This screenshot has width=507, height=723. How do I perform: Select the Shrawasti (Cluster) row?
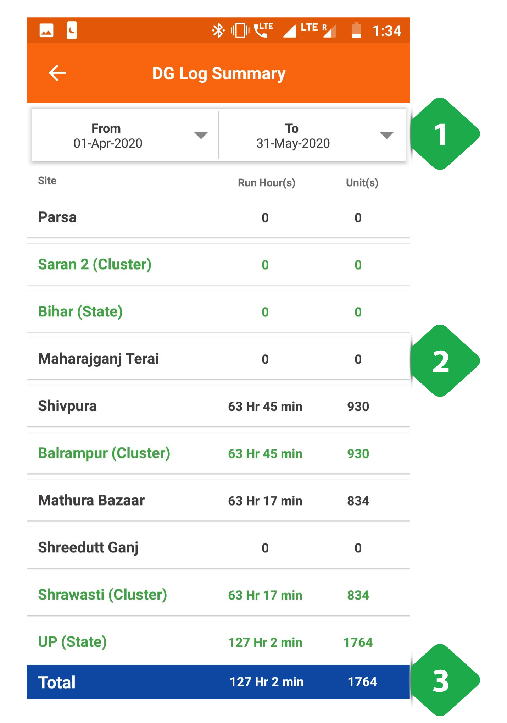tap(219, 595)
